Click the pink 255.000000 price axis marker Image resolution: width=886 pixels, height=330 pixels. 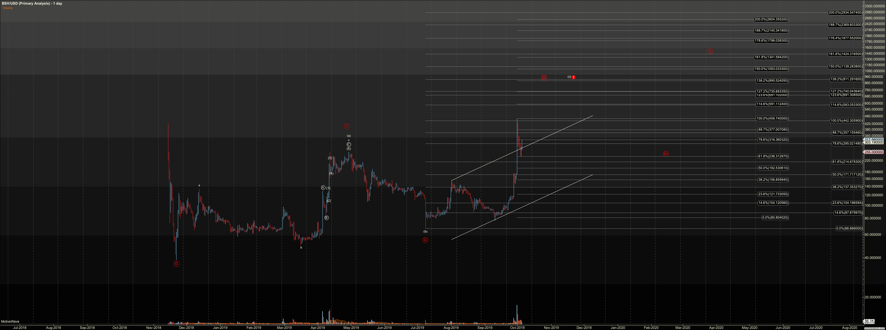pos(874,152)
